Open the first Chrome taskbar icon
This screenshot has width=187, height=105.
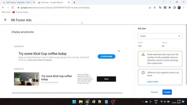(x=87, y=102)
